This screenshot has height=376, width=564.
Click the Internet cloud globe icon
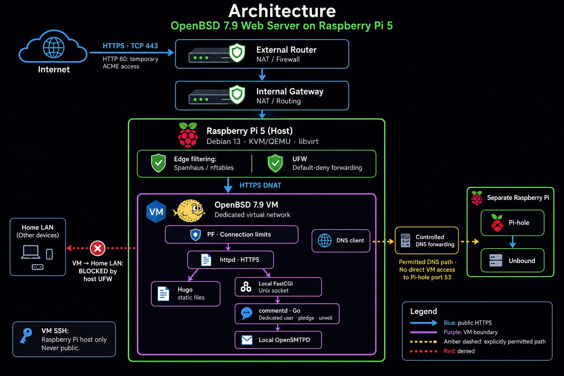tap(54, 47)
